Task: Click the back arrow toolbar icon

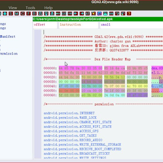Action: pyautogui.click(x=76, y=14)
